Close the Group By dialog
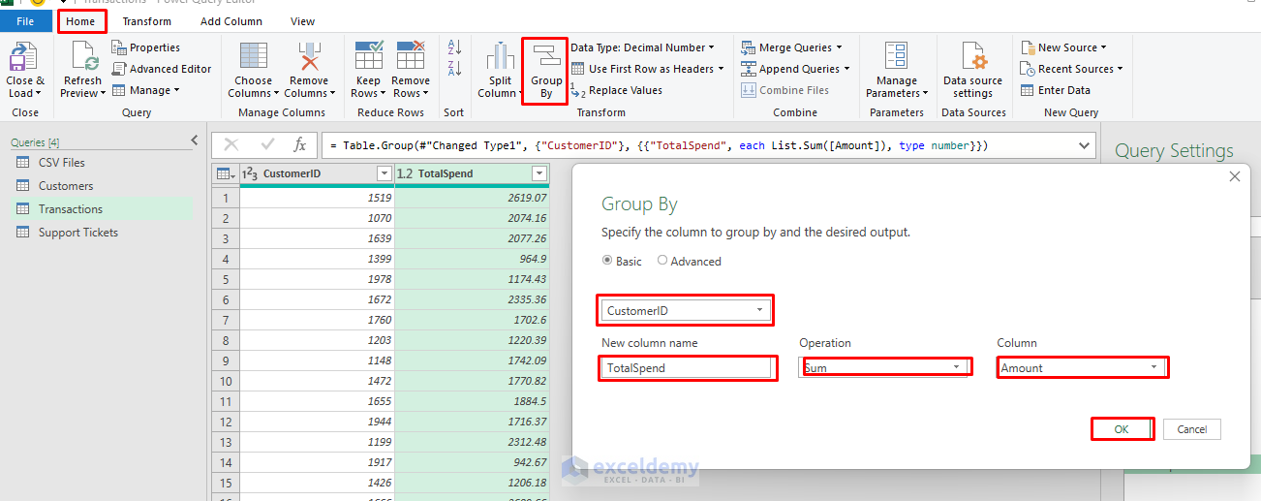This screenshot has width=1261, height=501. click(x=1234, y=176)
